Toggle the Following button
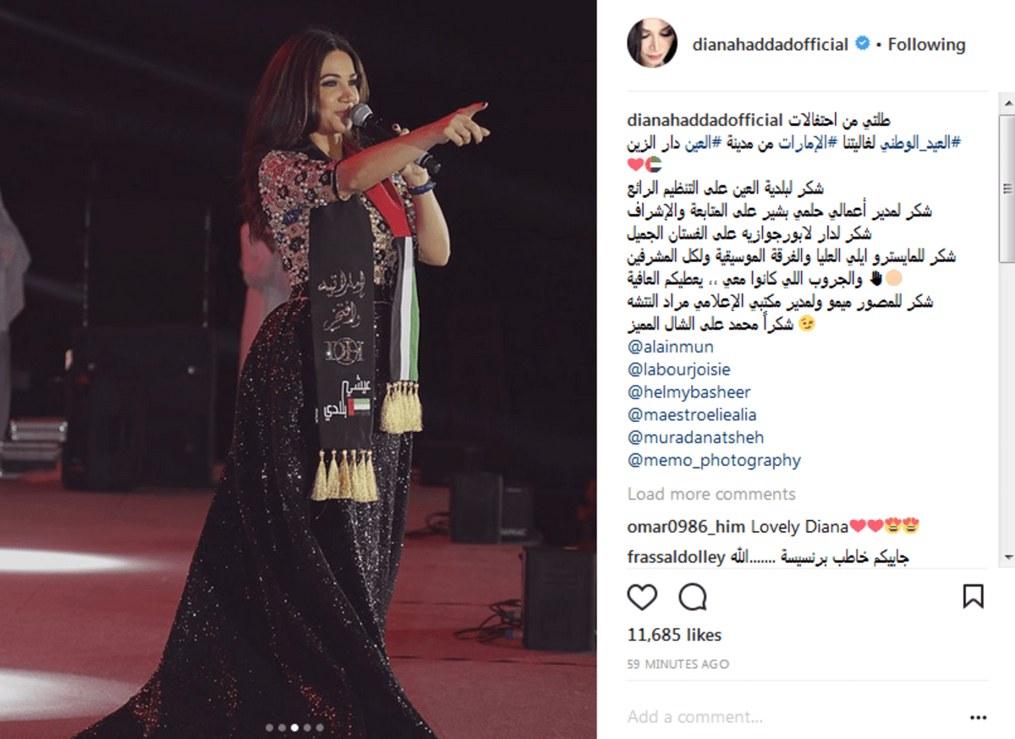The height and width of the screenshot is (739, 1015). click(926, 44)
